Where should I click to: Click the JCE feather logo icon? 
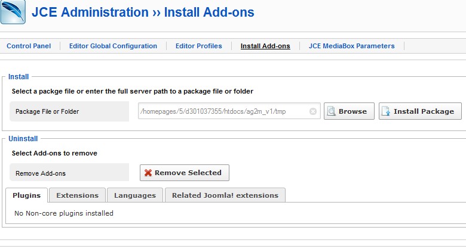click(x=13, y=12)
